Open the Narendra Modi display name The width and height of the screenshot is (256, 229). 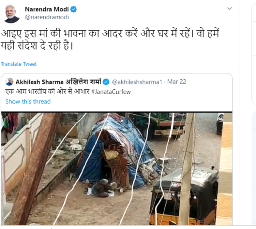(x=47, y=9)
